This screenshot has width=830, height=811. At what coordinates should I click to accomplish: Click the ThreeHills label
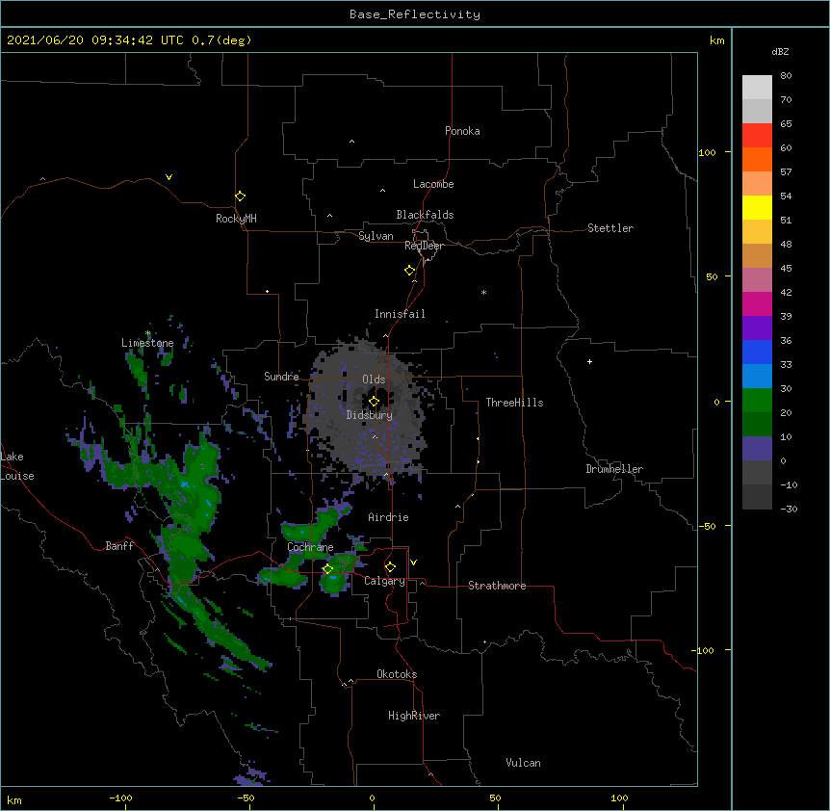(x=514, y=403)
